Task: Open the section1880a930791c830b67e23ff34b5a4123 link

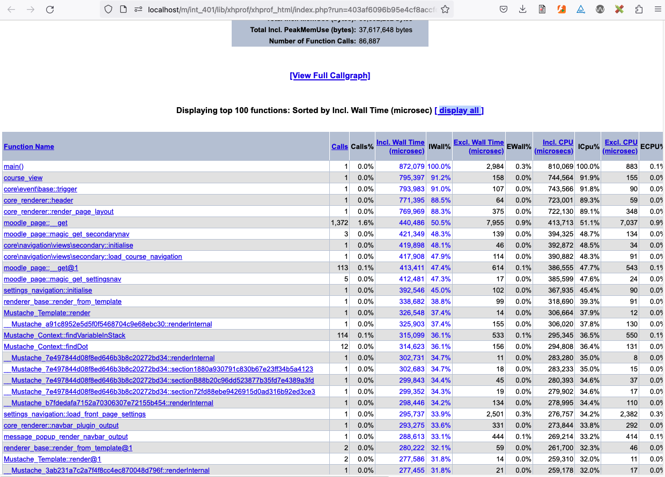Action: point(158,369)
